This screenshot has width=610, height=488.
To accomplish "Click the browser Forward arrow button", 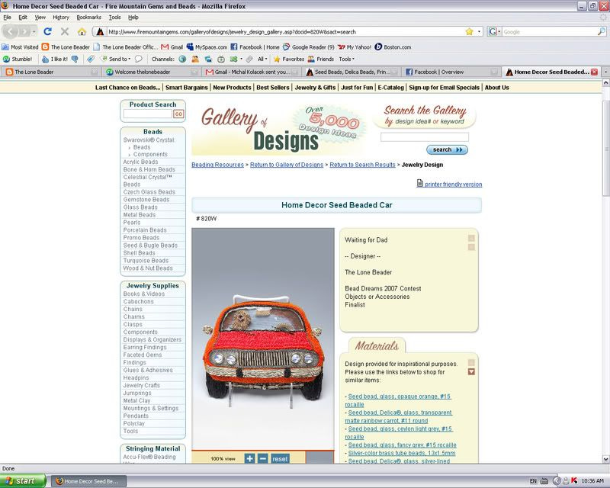I will [24, 31].
